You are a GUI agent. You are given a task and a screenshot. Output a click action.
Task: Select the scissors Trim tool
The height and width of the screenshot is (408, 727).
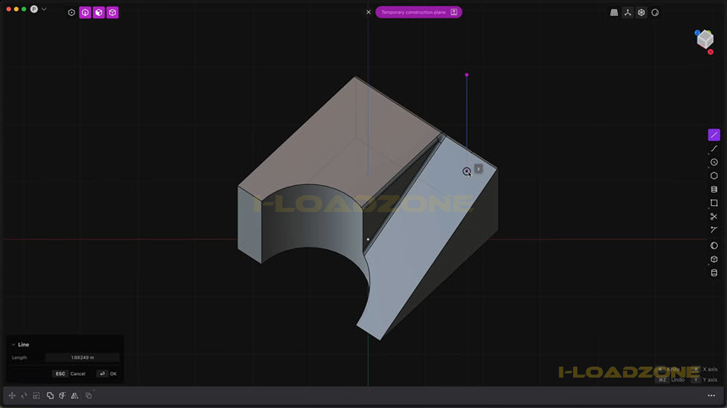pyautogui.click(x=714, y=216)
